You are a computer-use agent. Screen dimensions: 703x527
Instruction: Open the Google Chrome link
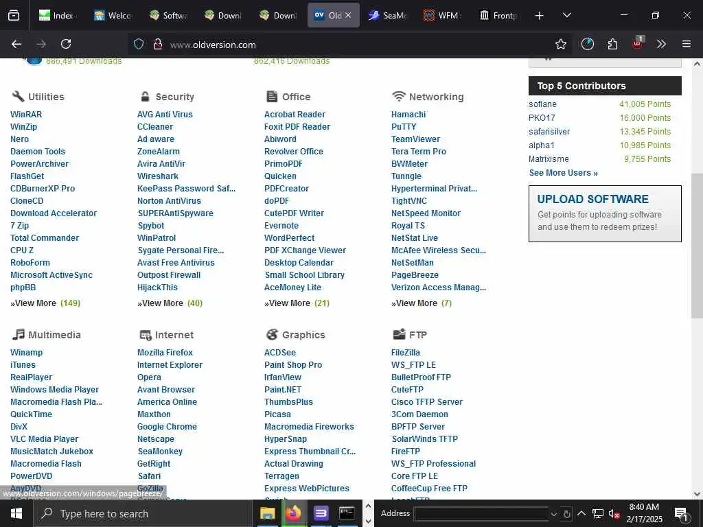click(167, 427)
